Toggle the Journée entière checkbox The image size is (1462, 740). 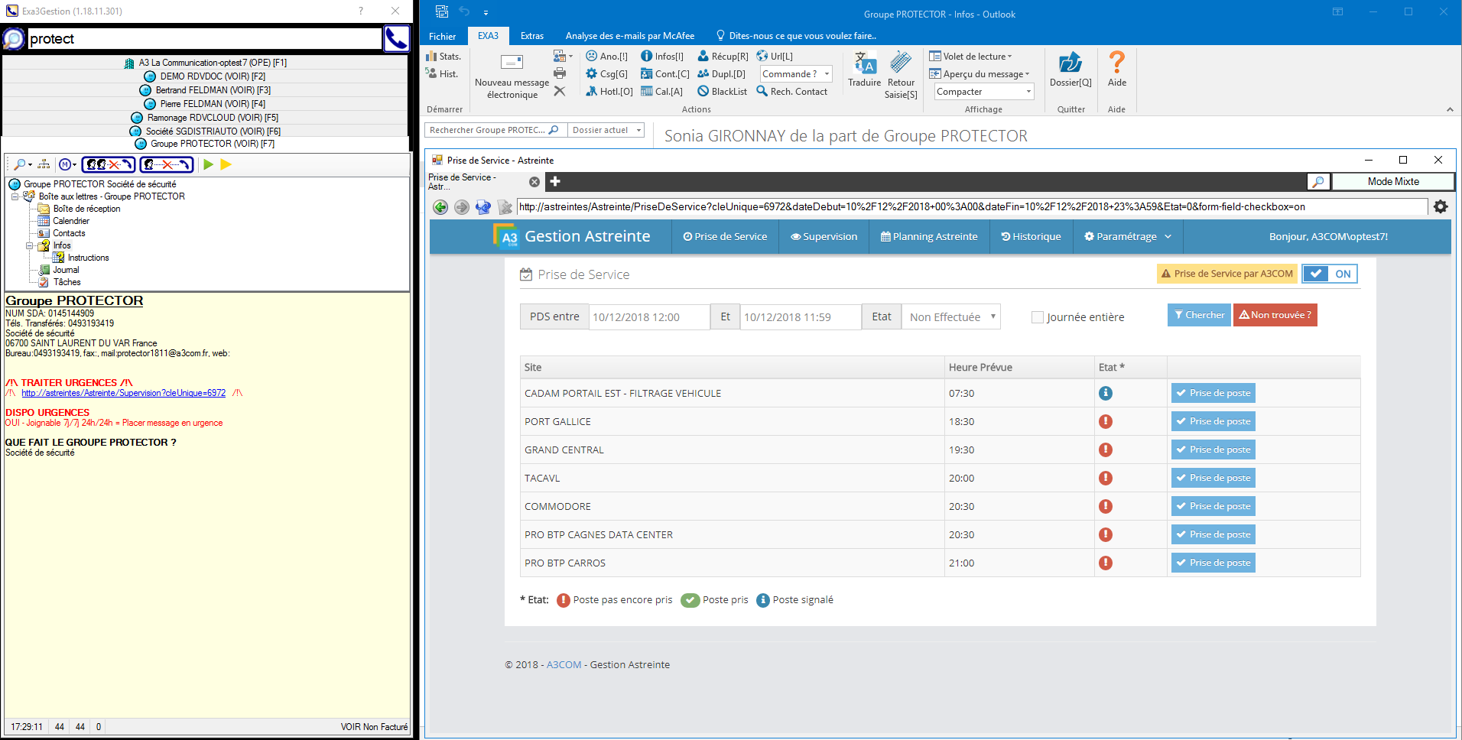click(x=1038, y=317)
